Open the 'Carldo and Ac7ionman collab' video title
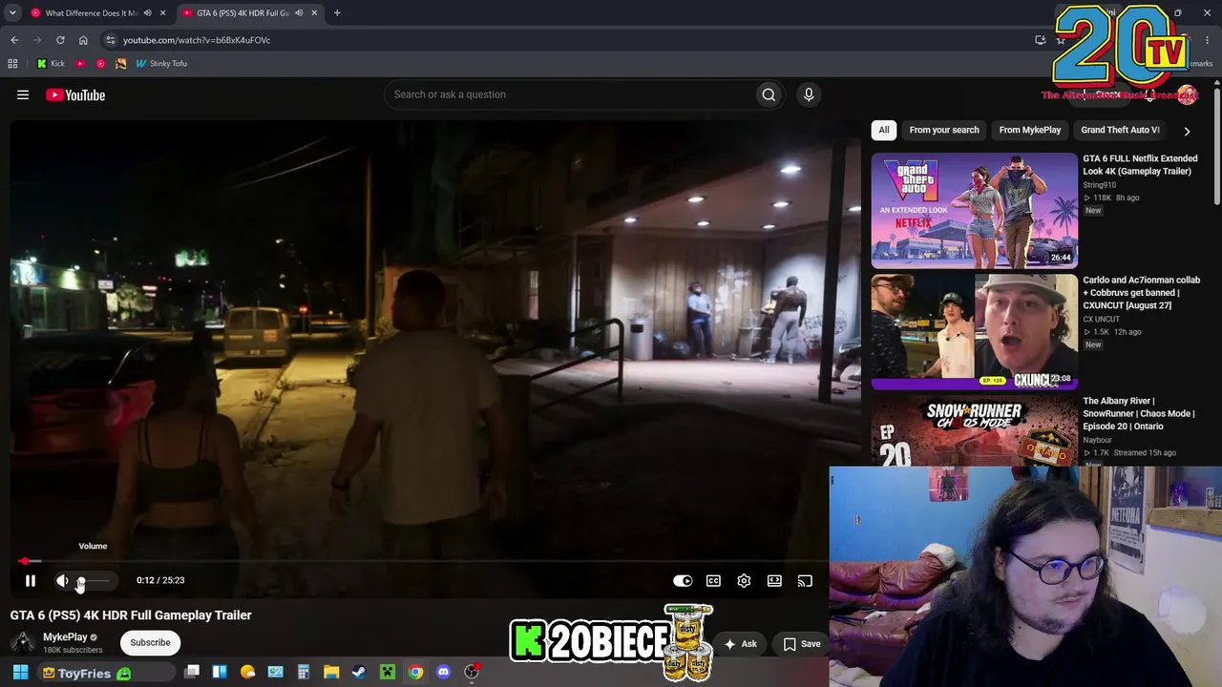The height and width of the screenshot is (687, 1222). pos(1142,293)
